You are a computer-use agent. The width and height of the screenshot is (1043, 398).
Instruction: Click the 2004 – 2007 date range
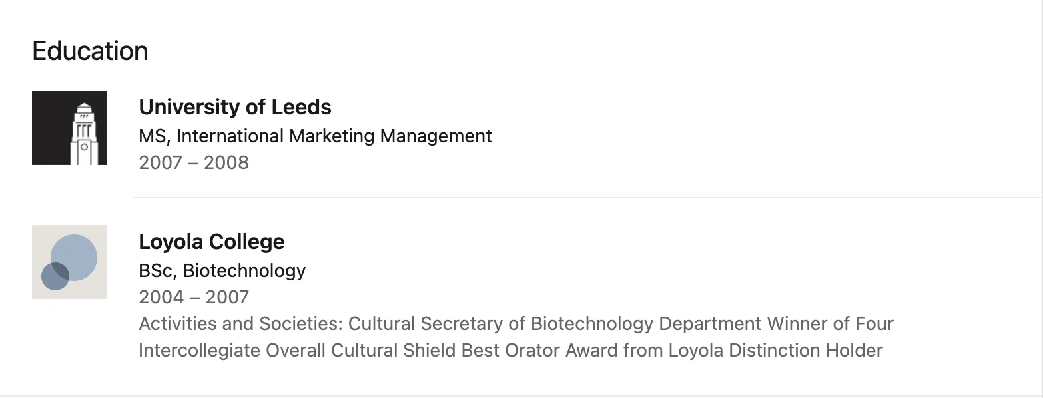(x=194, y=297)
